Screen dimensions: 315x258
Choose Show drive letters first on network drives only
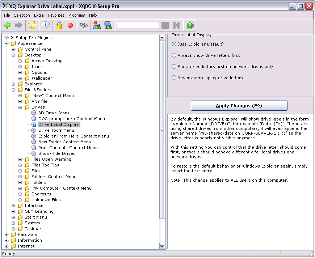pos(174,67)
